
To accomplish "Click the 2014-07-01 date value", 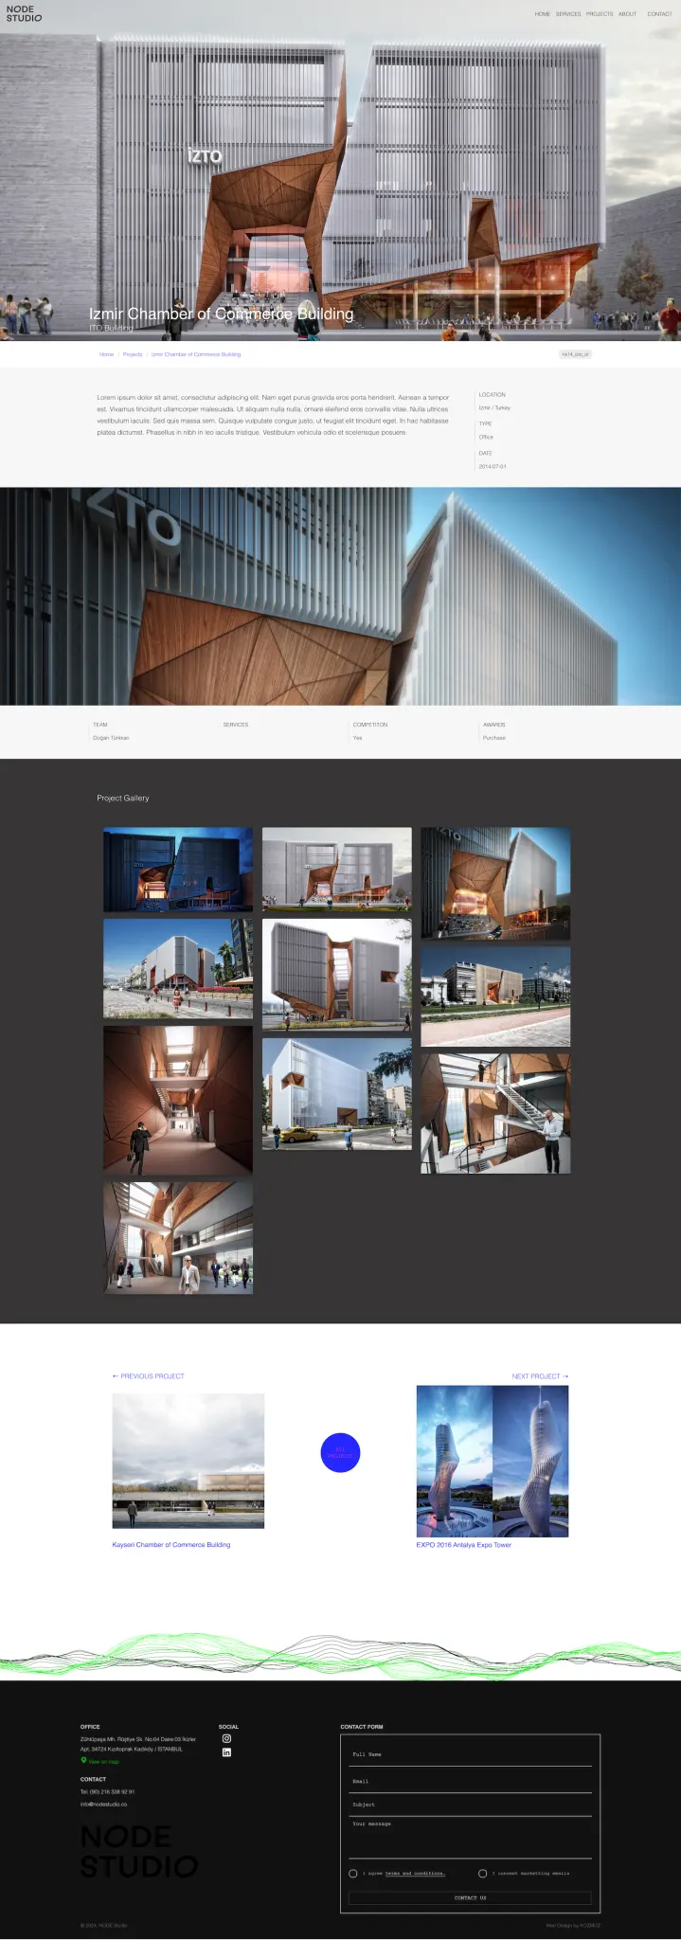I will [493, 466].
